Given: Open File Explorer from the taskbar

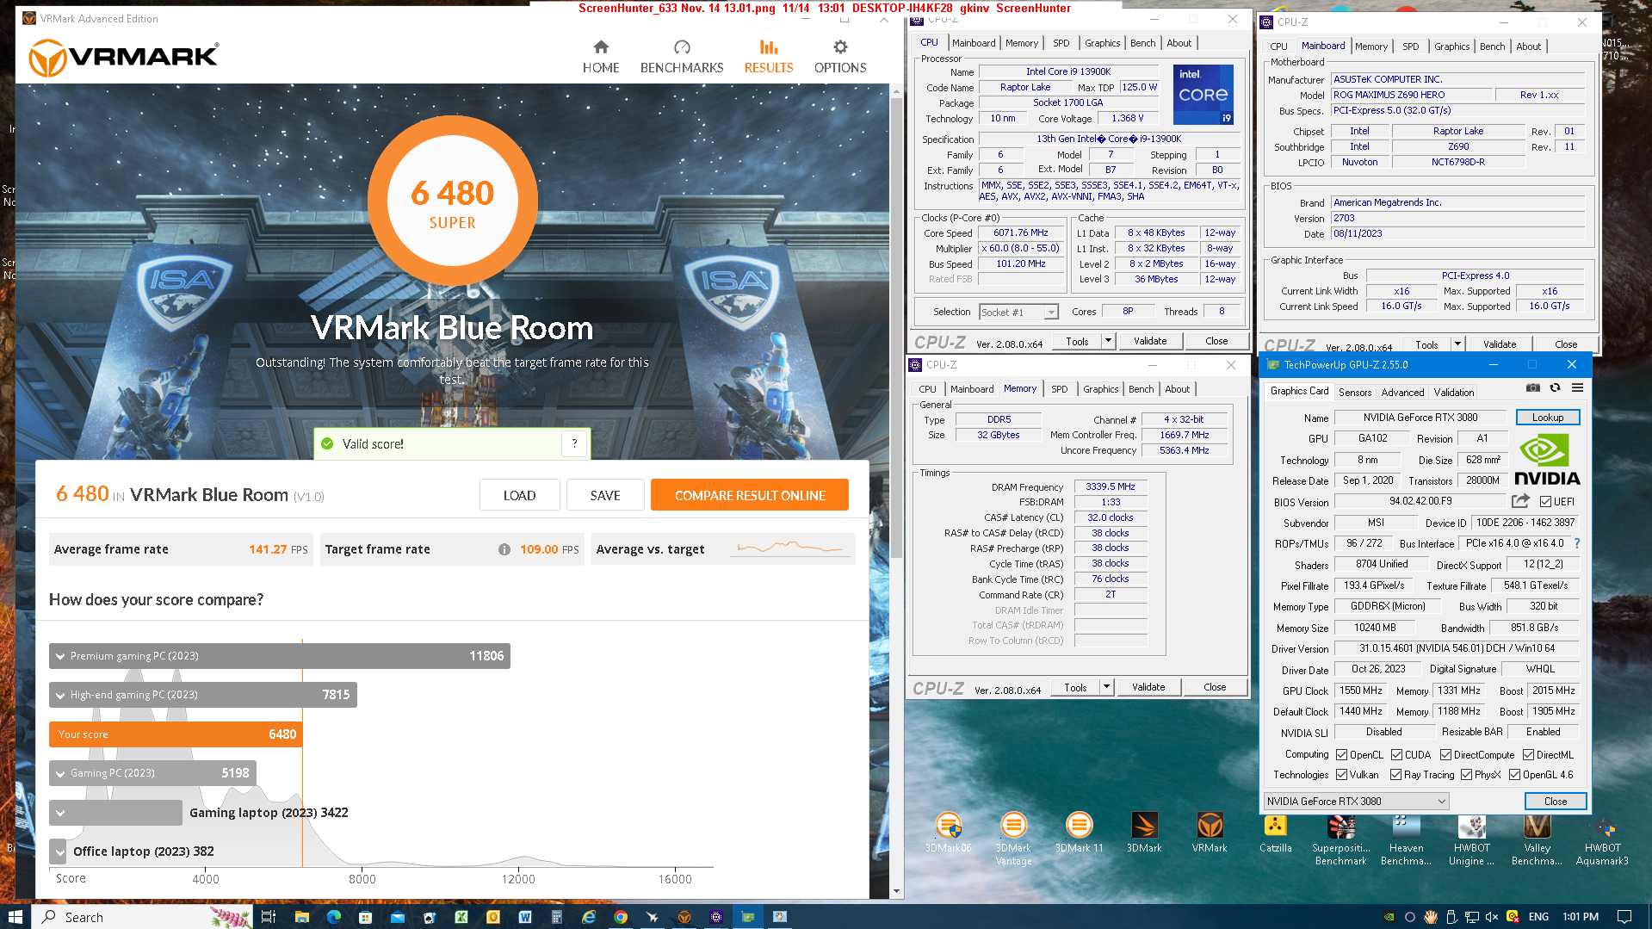Looking at the screenshot, I should click(301, 917).
